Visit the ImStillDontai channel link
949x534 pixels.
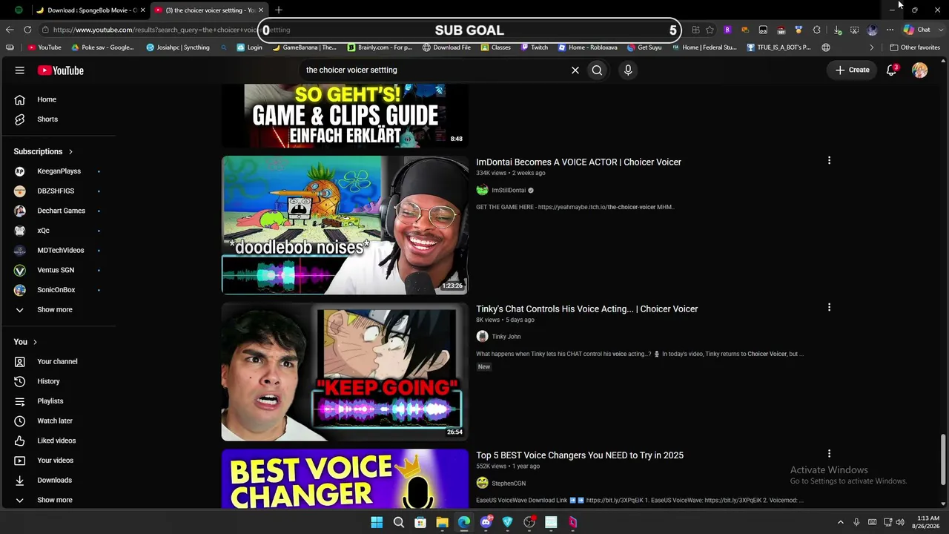[509, 190]
